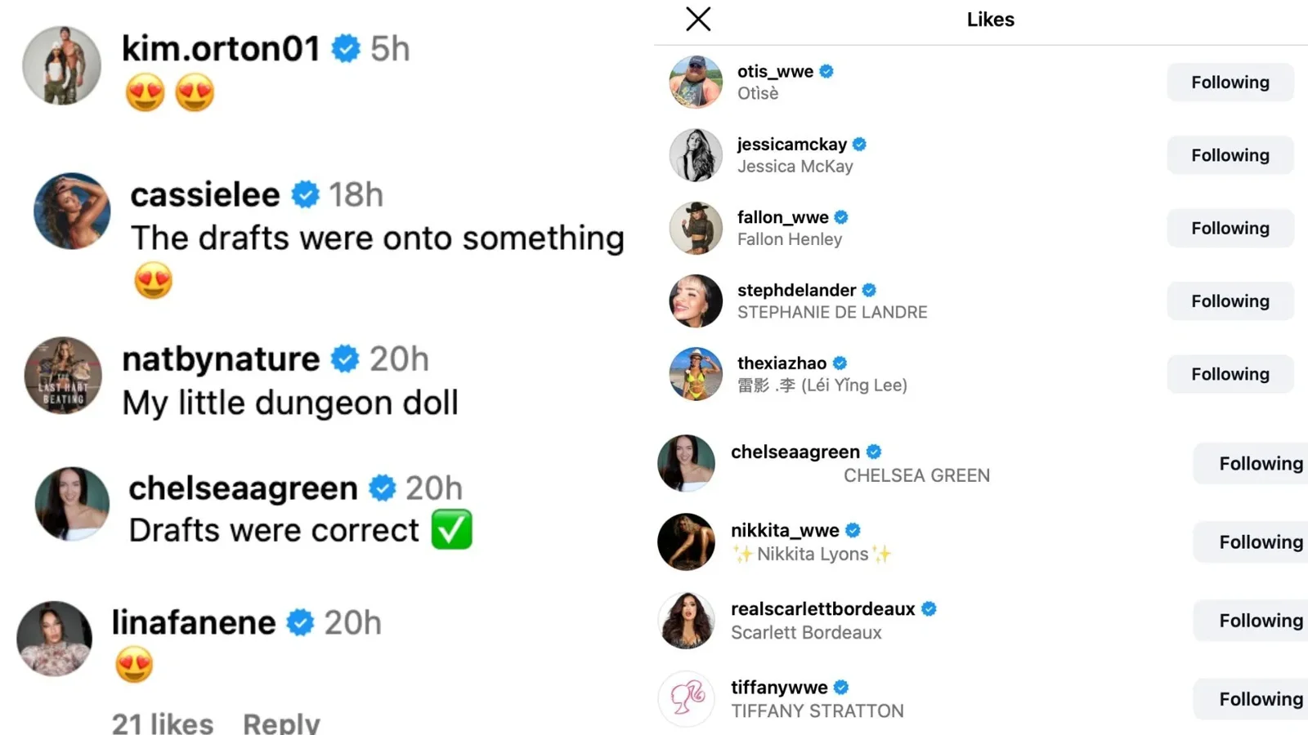Click the natbynature username link
Viewport: 1308px width, 735px height.
[x=221, y=359]
